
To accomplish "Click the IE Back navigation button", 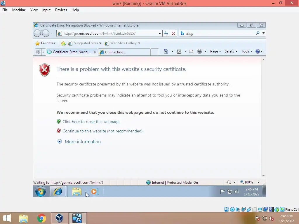I will coord(37,33).
